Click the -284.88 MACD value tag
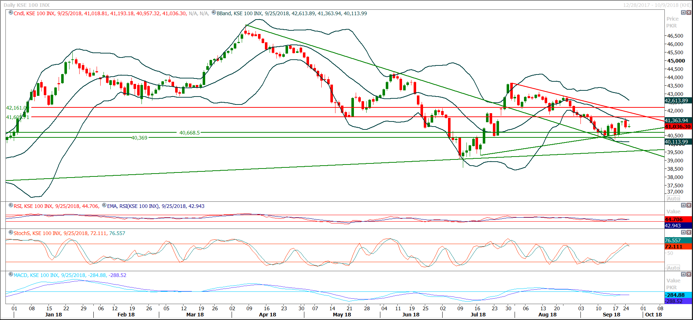Viewport: 693px width, 320px height. click(x=678, y=295)
